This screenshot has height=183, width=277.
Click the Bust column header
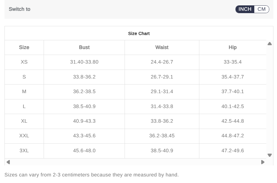click(x=84, y=47)
